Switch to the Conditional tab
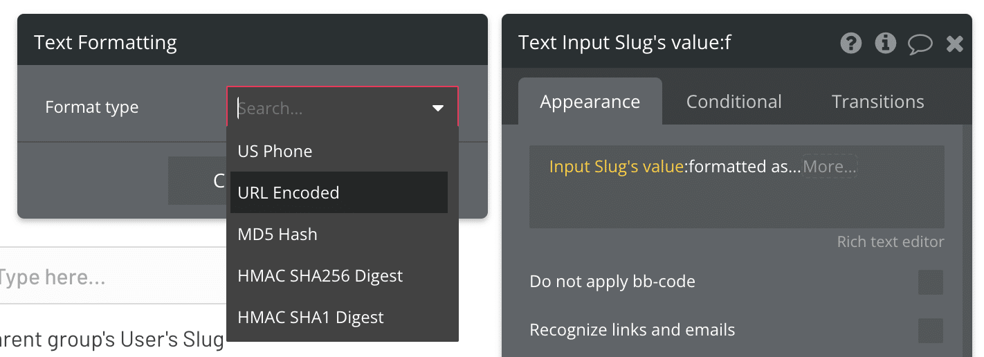This screenshot has height=357, width=984. click(734, 102)
